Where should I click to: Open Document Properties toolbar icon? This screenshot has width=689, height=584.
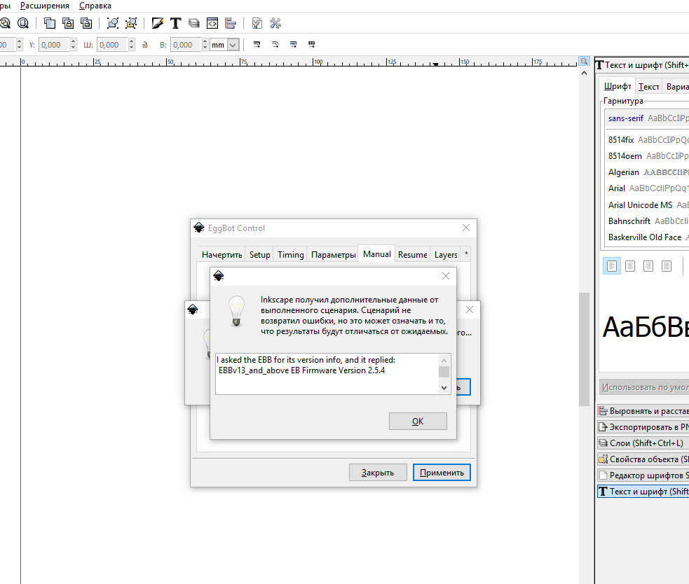click(257, 23)
